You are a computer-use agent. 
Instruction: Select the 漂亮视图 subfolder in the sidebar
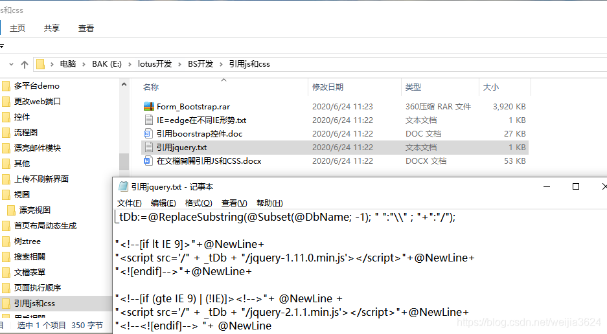tap(35, 210)
